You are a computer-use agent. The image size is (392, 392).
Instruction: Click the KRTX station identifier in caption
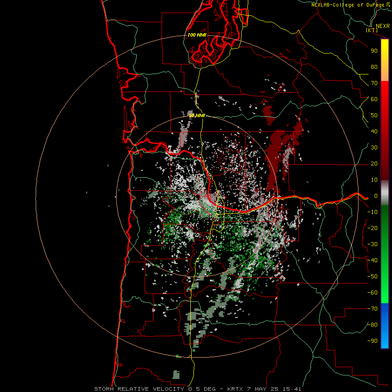pos(236,389)
